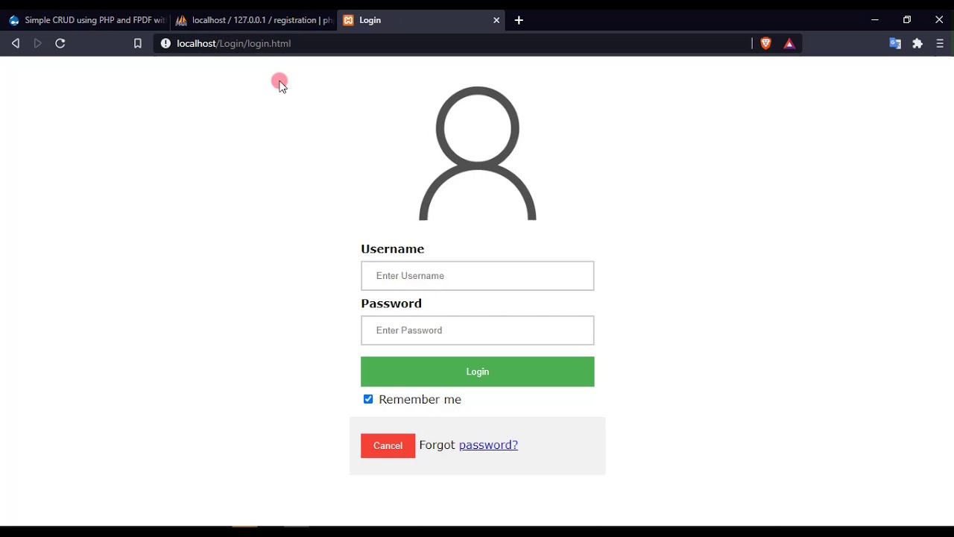Click the Username label
Viewport: 954px width, 537px height.
coord(393,249)
